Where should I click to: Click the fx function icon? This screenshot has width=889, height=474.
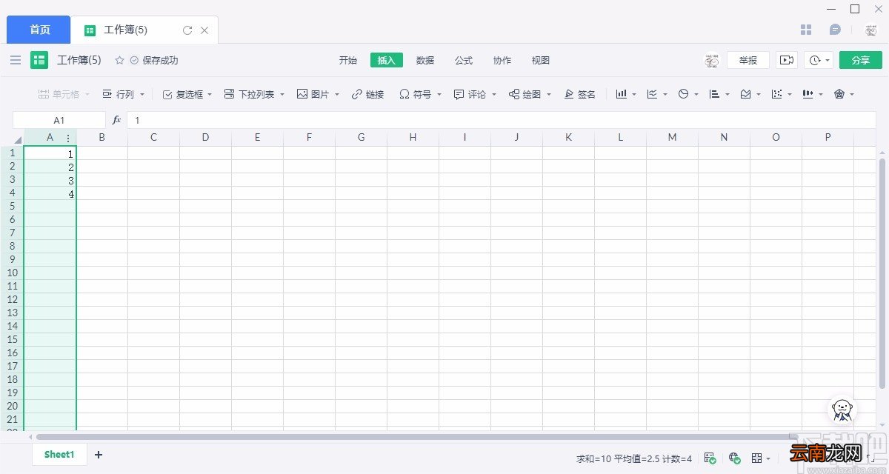point(116,119)
